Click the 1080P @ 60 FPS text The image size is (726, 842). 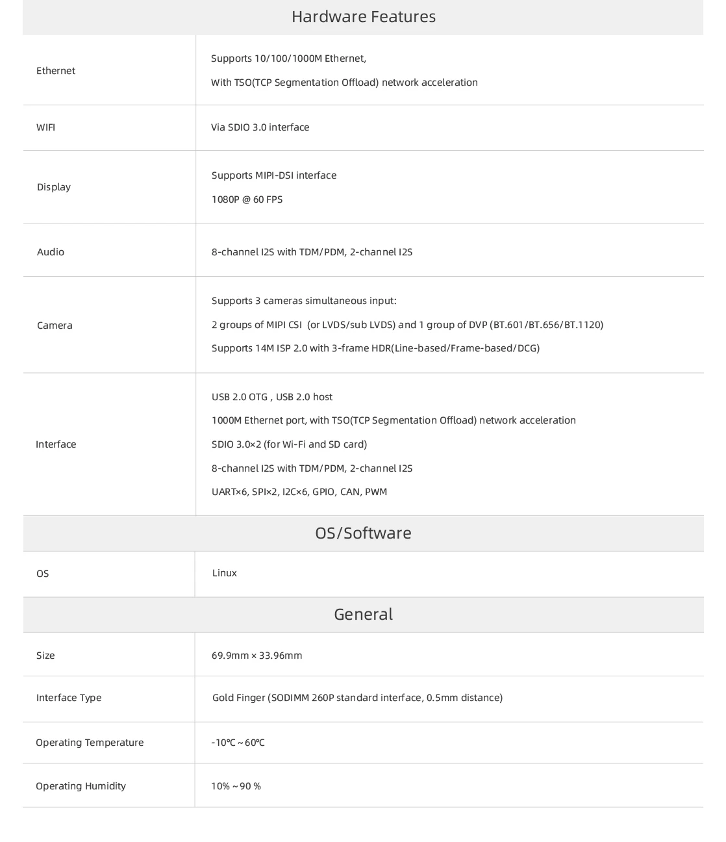(x=247, y=199)
